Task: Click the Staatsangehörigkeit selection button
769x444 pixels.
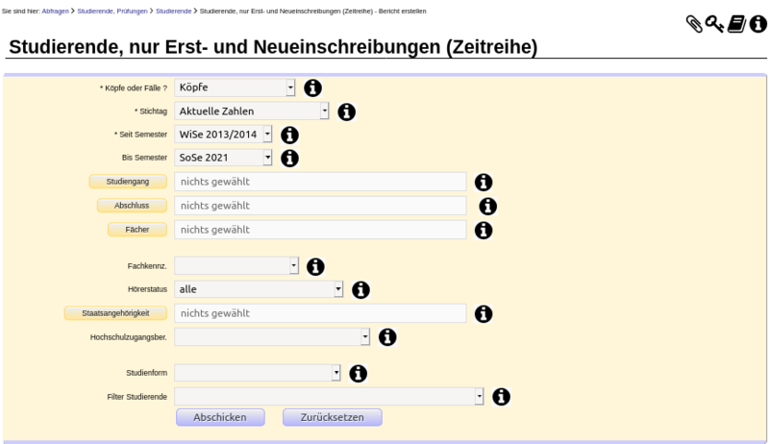Action: [x=115, y=313]
